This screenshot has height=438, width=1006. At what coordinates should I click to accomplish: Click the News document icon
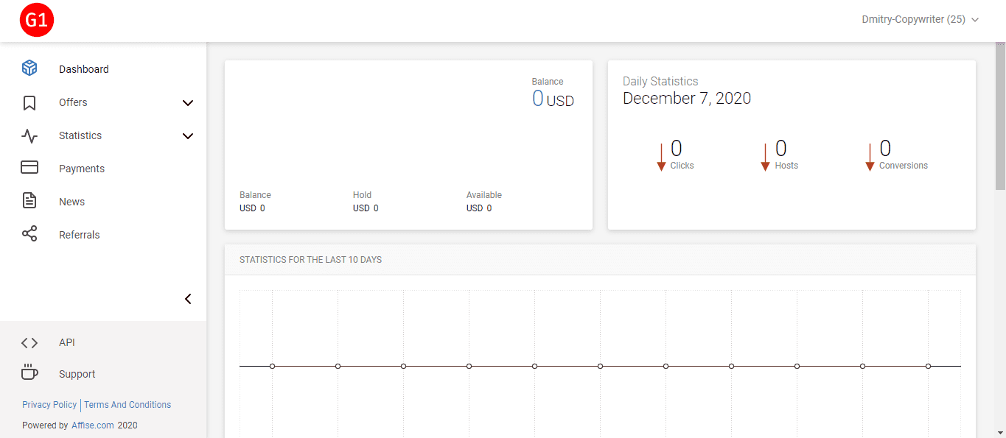pos(29,201)
